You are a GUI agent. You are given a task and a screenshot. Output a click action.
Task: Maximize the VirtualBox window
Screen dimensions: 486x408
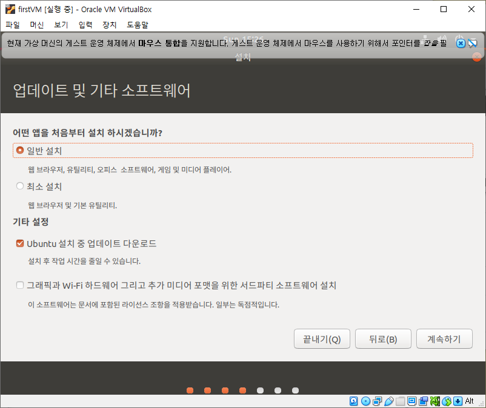tap(444, 9)
